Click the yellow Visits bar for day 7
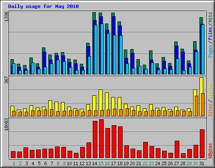215x168 pixels. 50,105
